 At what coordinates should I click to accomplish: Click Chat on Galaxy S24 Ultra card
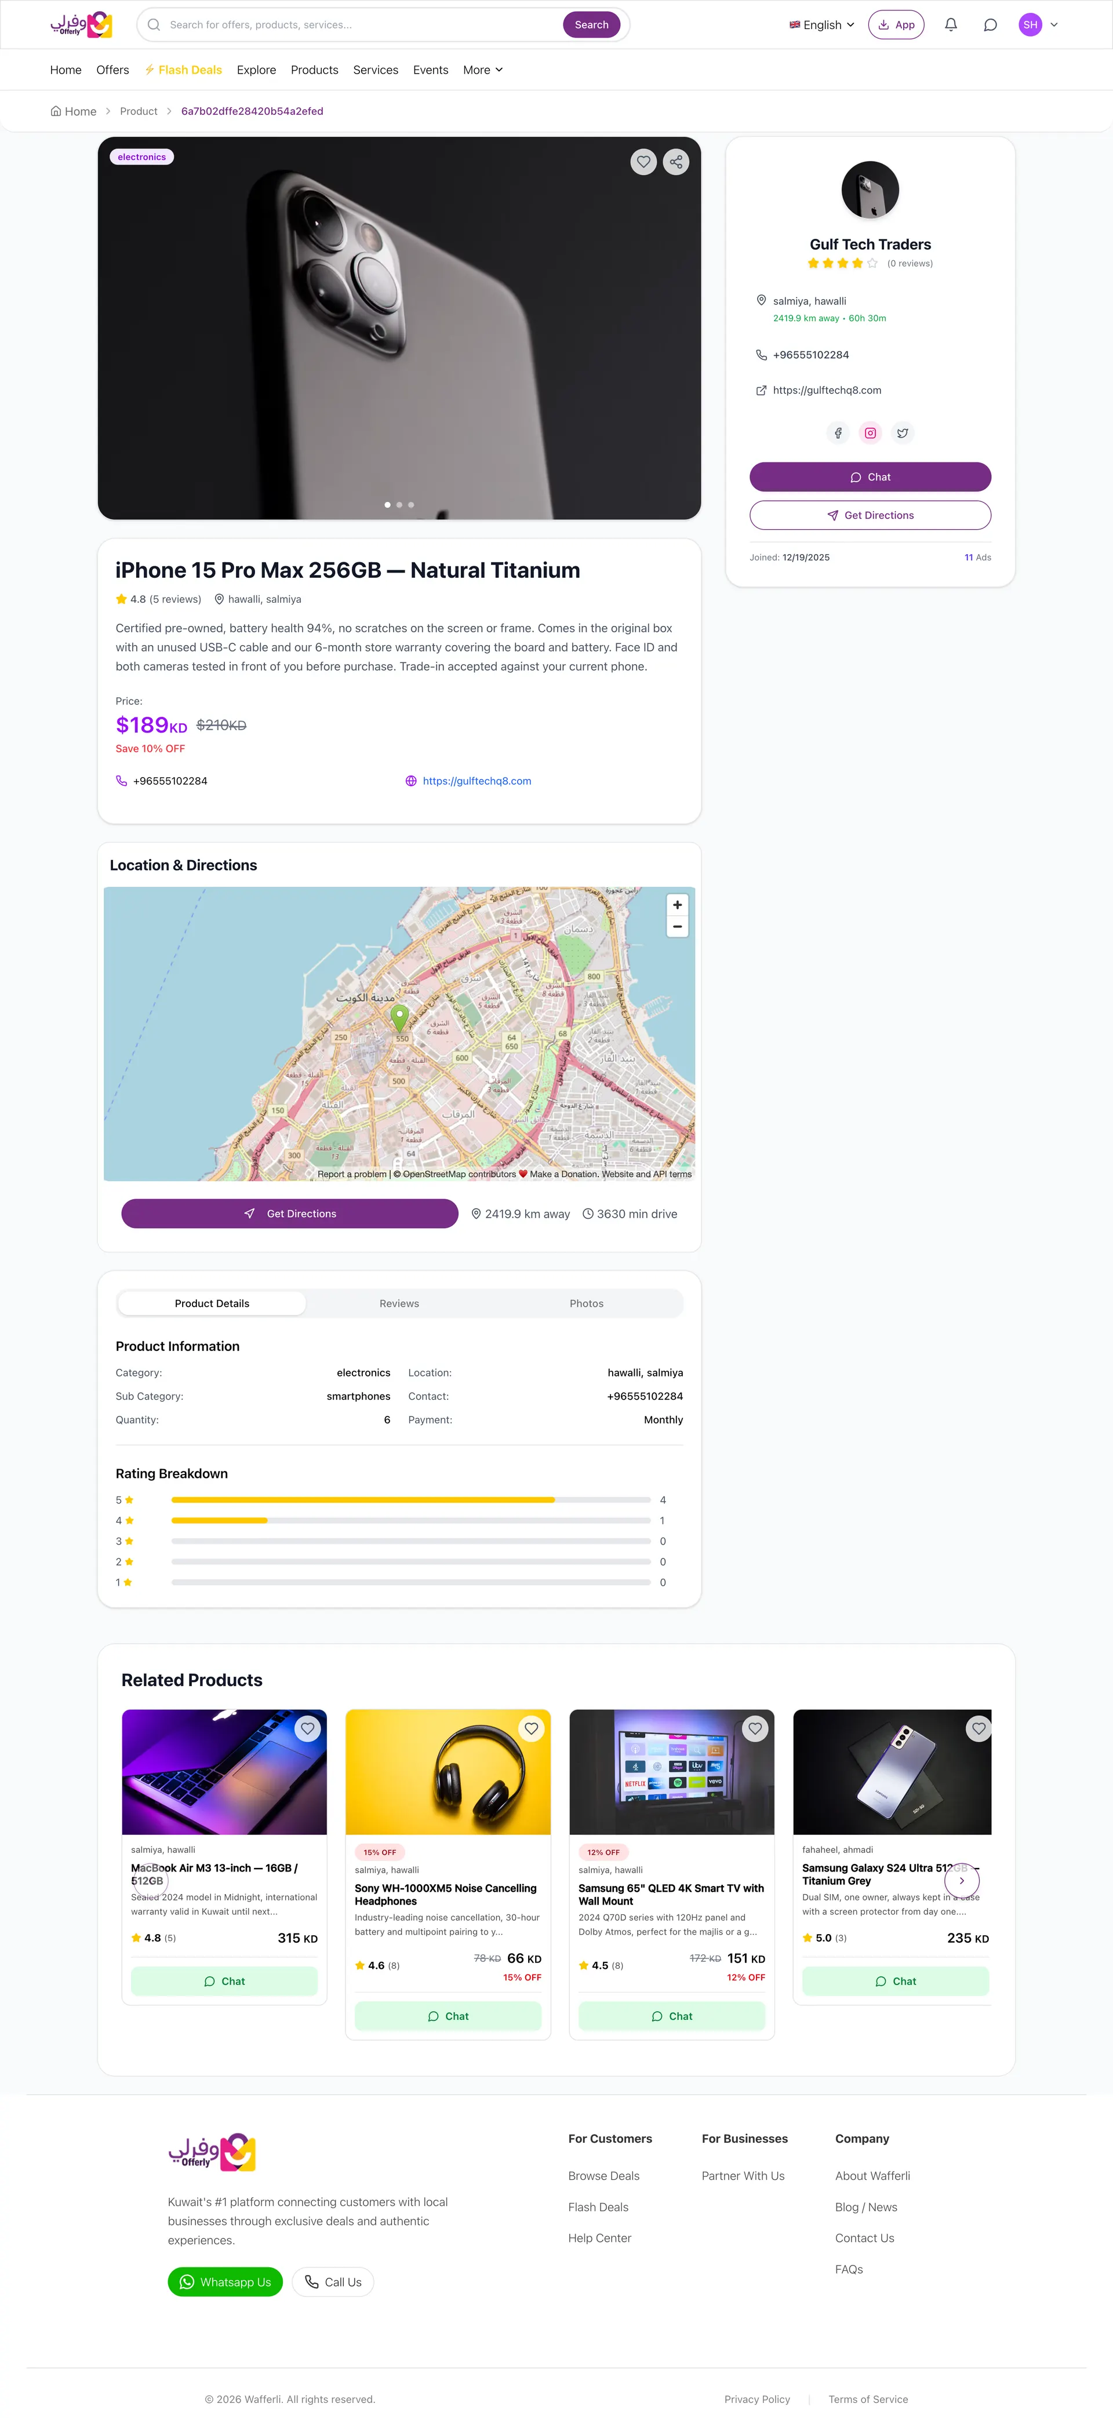[895, 1980]
